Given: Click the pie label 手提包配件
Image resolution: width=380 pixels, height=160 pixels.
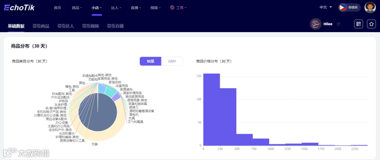Looking at the screenshot, I should click(90, 76).
